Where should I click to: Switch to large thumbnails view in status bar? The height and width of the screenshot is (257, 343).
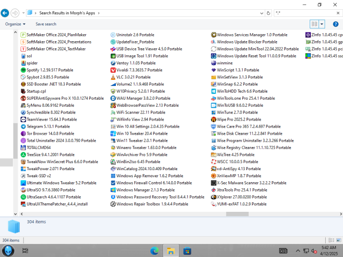pos(339,240)
